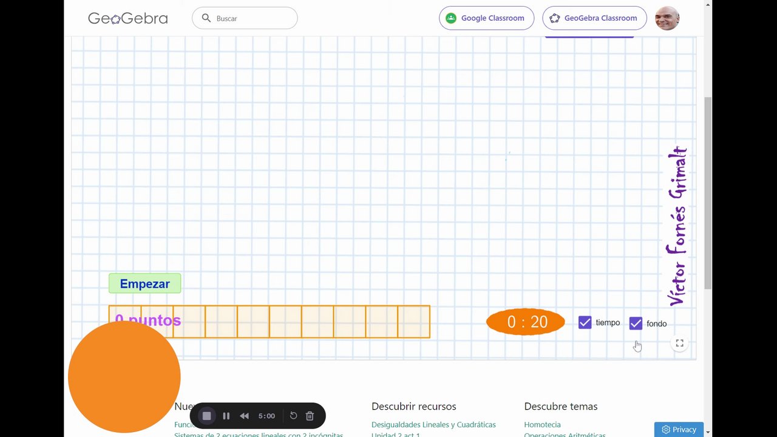Click the recording time 5:00
Image resolution: width=777 pixels, height=437 pixels.
[266, 416]
